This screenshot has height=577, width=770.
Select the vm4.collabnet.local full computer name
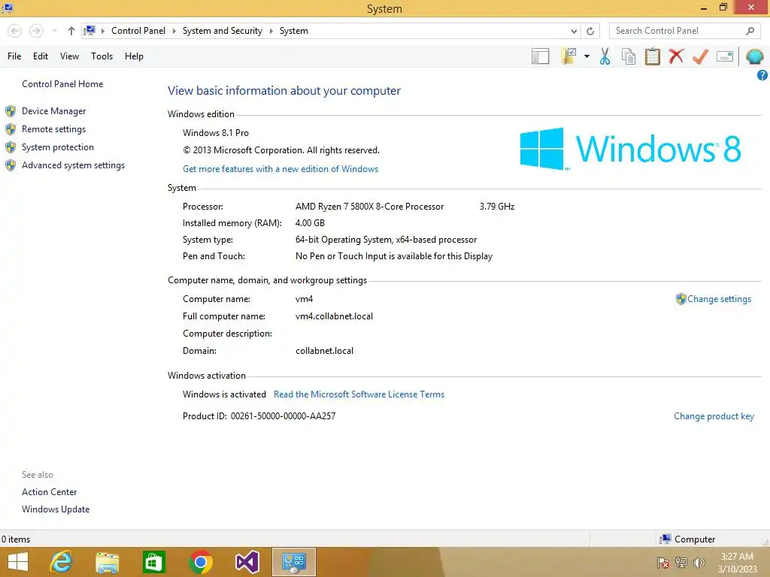pos(334,316)
